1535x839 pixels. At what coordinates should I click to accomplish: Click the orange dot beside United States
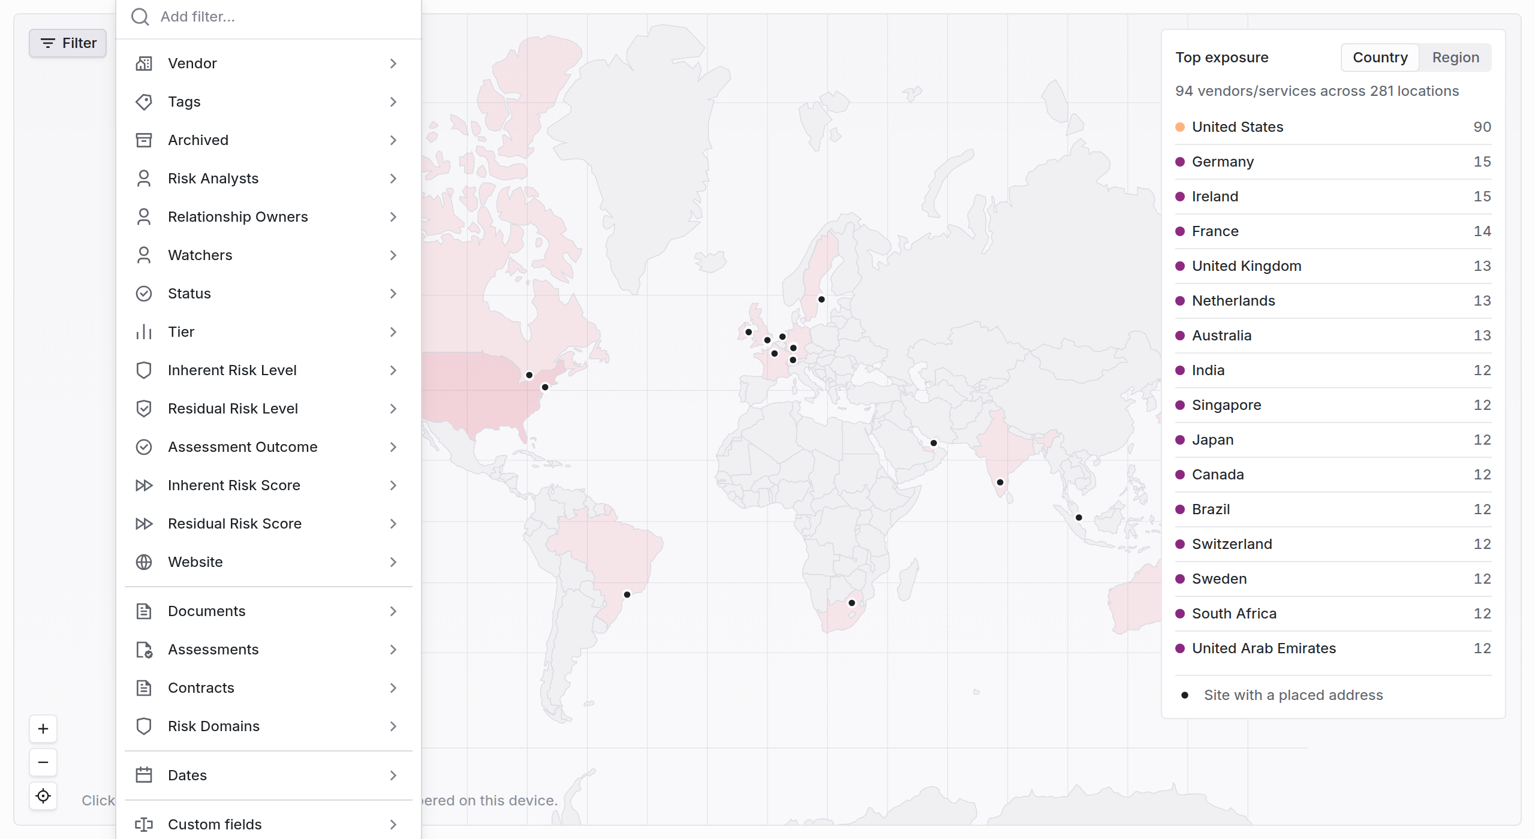click(x=1180, y=127)
